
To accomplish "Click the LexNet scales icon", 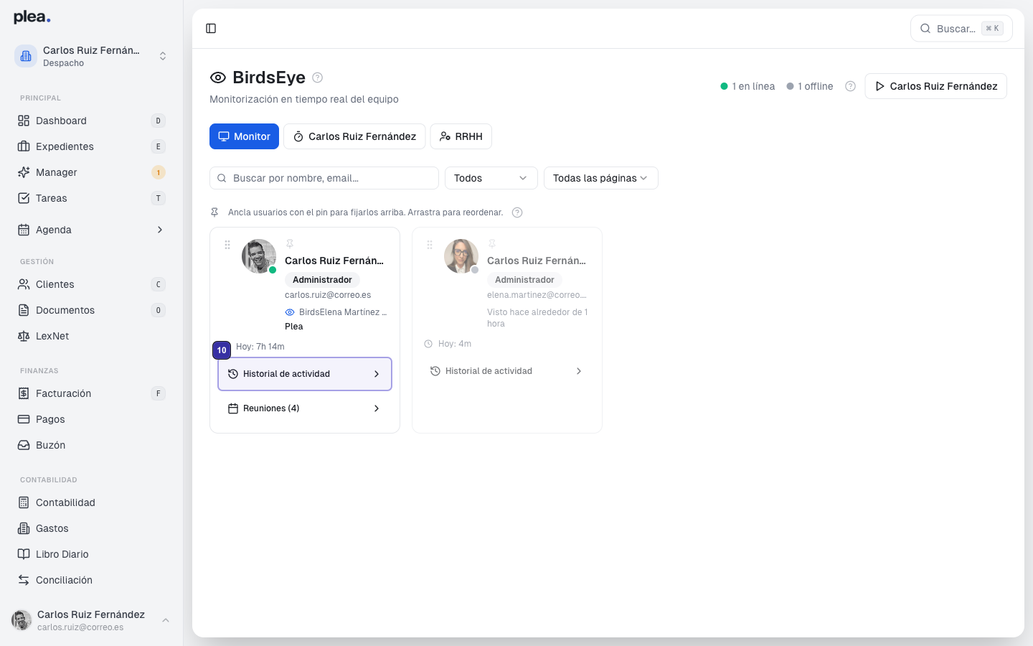I will pos(24,336).
